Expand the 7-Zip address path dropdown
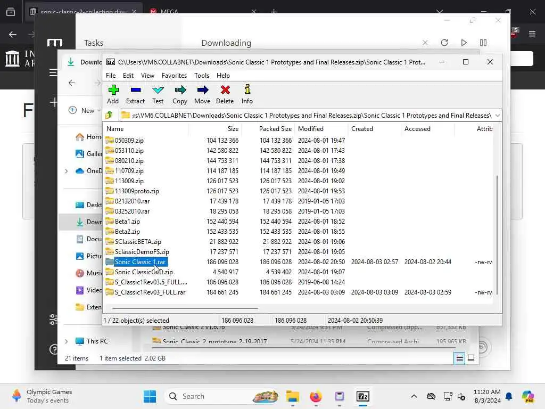This screenshot has height=409, width=545. (498, 116)
